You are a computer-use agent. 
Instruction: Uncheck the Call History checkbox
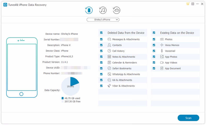(101, 51)
